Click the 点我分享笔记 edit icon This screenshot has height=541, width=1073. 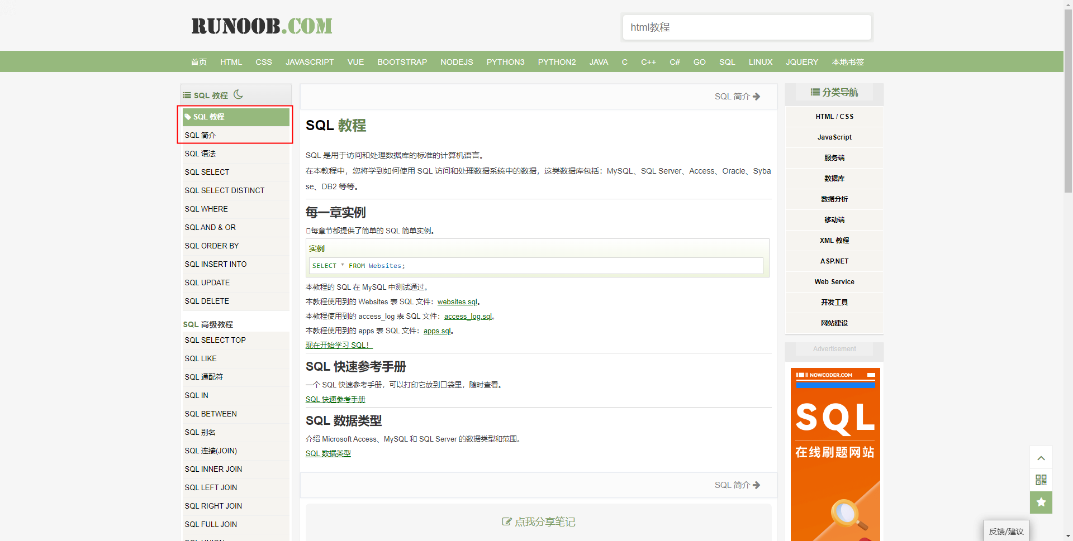coord(506,521)
